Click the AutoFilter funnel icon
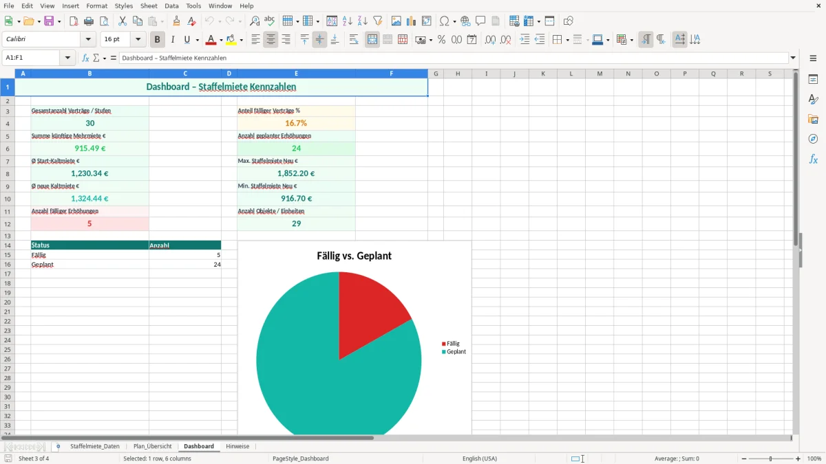The height and width of the screenshot is (464, 826). click(378, 21)
